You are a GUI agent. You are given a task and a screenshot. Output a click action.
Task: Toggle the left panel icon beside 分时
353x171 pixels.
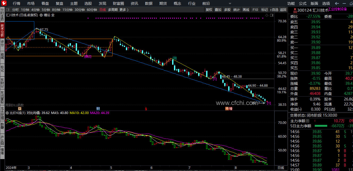click(x=8, y=10)
